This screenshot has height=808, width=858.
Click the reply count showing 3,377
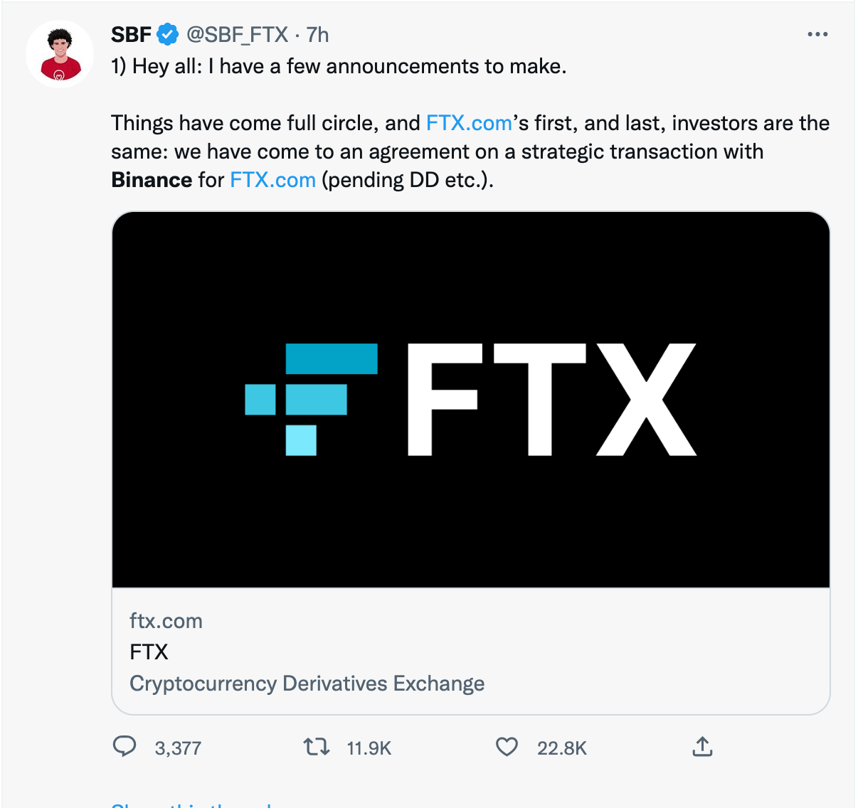(x=177, y=748)
